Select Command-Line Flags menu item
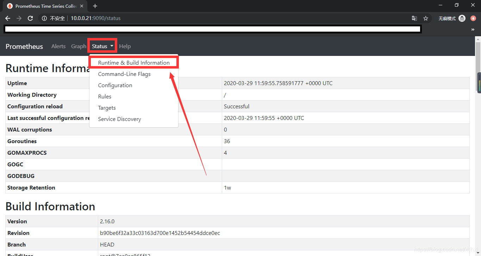Screen dimensions: 481x256 click(134, 74)
